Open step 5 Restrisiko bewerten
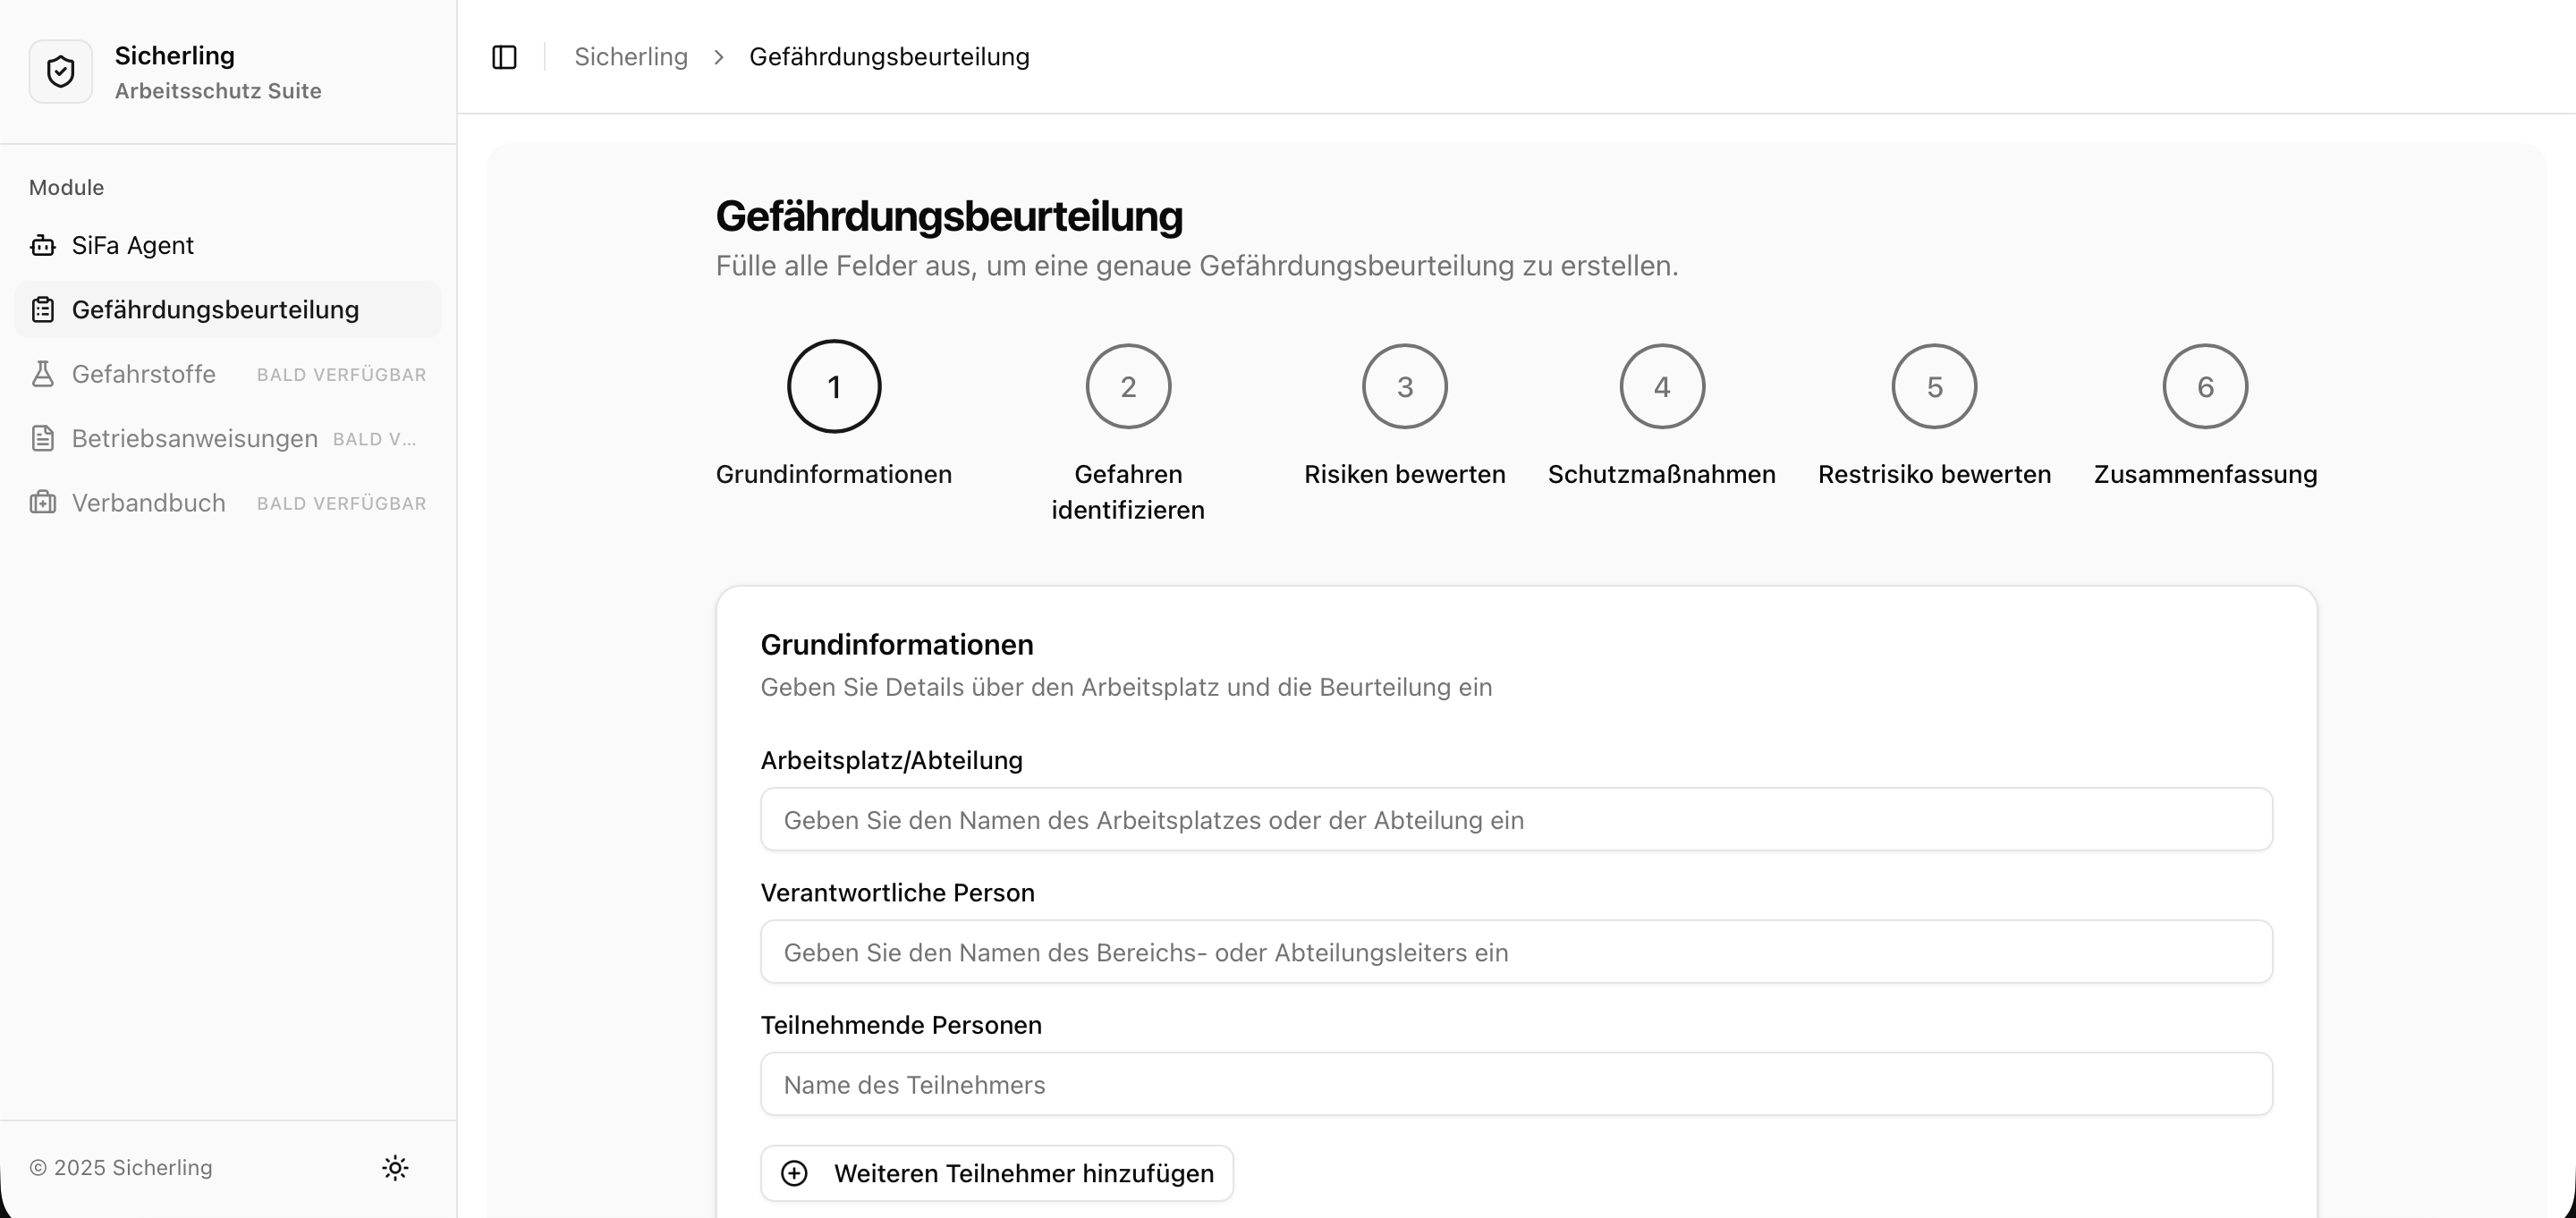The image size is (2576, 1218). coord(1934,387)
